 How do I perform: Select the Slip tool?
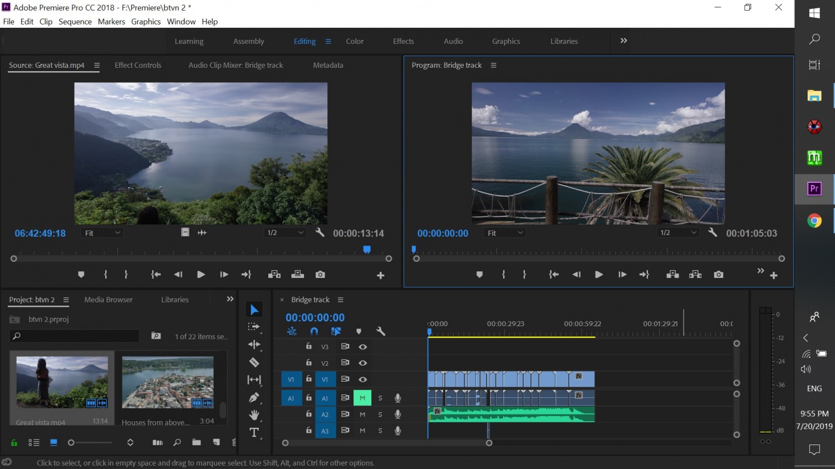pos(254,380)
